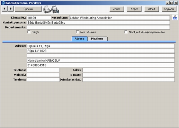Image resolution: width=179 pixels, height=128 pixels.
Task: Click the address line 'Sīļa iela 11, Rīga'
Action: point(101,46)
